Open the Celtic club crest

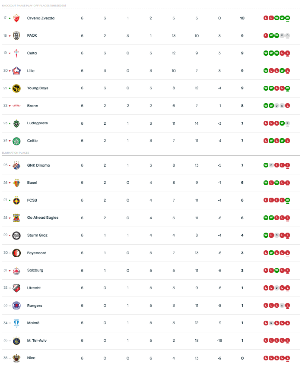pyautogui.click(x=16, y=141)
